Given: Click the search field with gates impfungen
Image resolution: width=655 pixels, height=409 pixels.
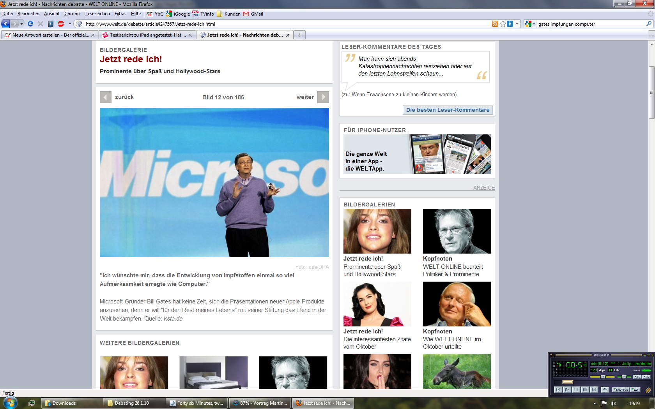Looking at the screenshot, I should pos(591,24).
